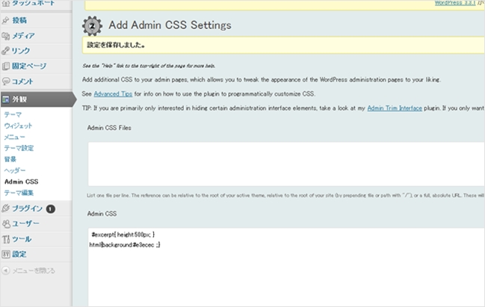The image size is (485, 307).
Task: Click the プラグイン plugins plug icon
Action: [x=5, y=208]
